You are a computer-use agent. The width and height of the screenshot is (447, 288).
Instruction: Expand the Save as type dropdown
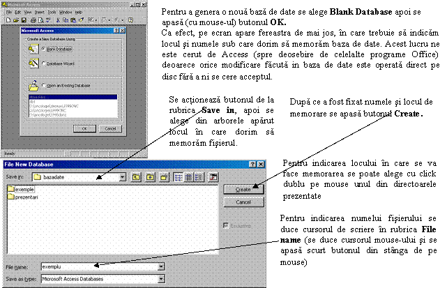[x=161, y=278]
